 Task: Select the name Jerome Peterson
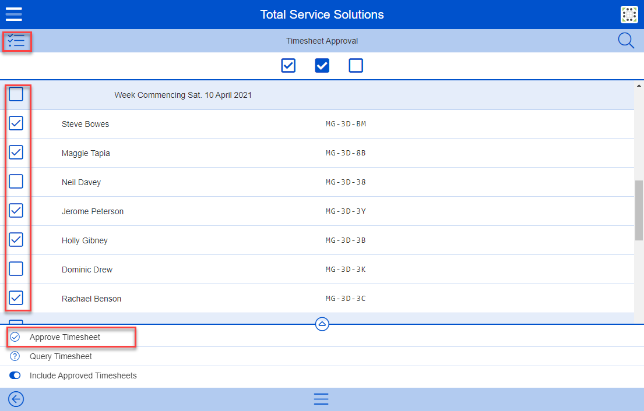pos(93,212)
